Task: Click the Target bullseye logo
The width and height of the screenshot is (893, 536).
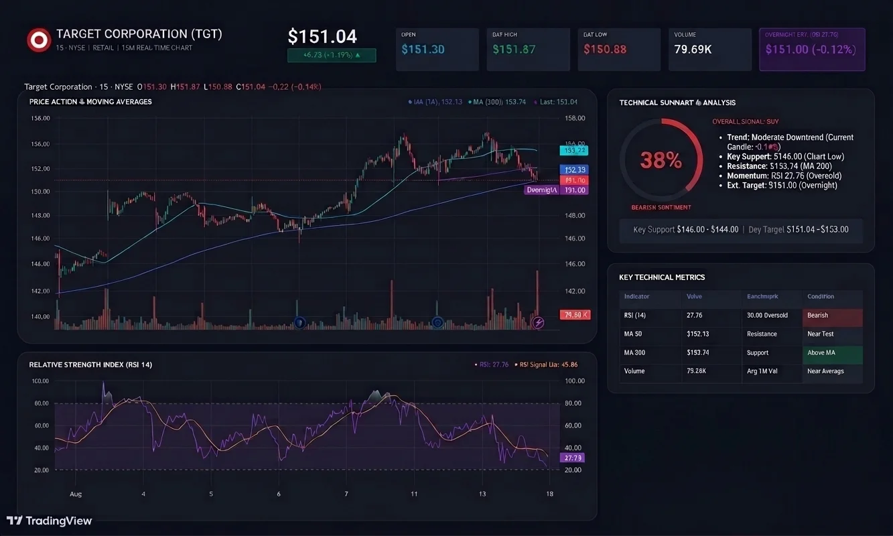Action: (39, 40)
